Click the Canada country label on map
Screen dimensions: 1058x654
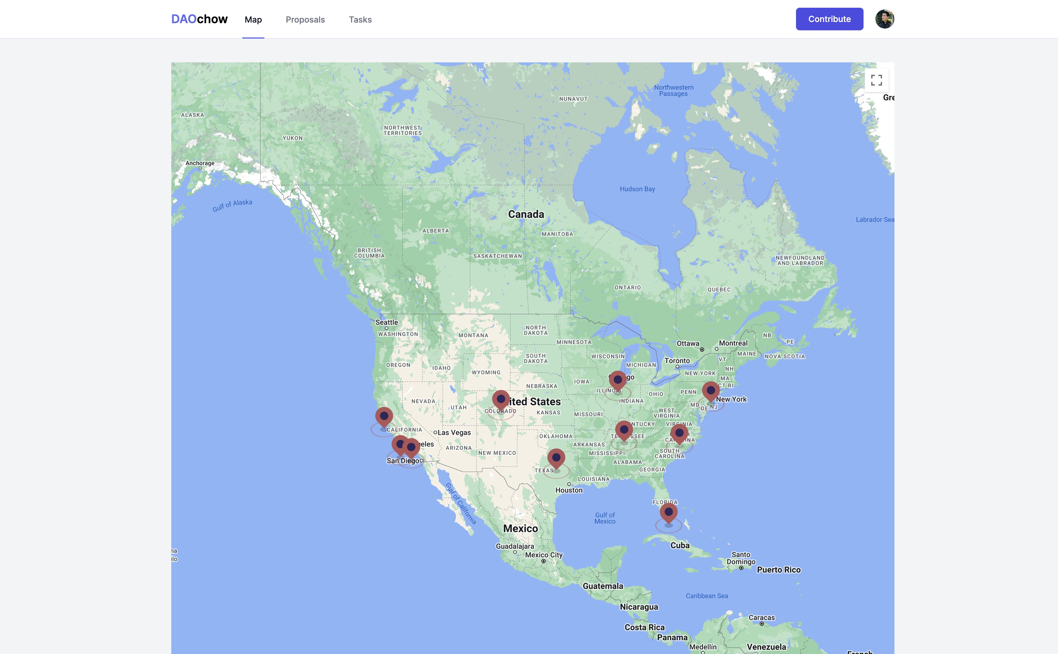click(526, 214)
